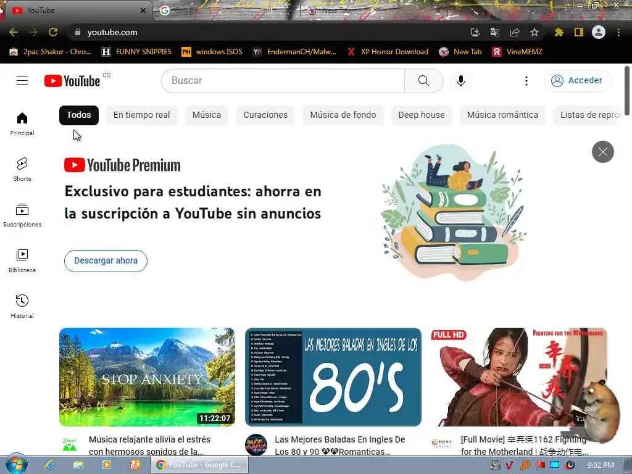Open the Chrome three-dot menu
Viewport: 632px width, 474px height.
pos(618,32)
